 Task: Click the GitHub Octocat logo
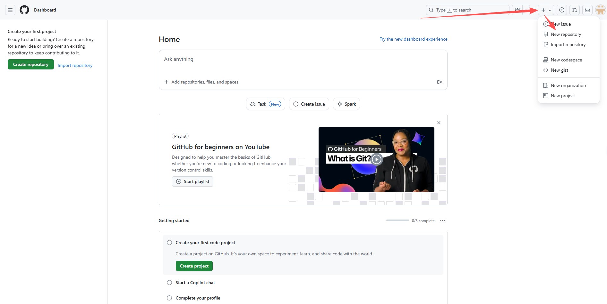(x=24, y=10)
